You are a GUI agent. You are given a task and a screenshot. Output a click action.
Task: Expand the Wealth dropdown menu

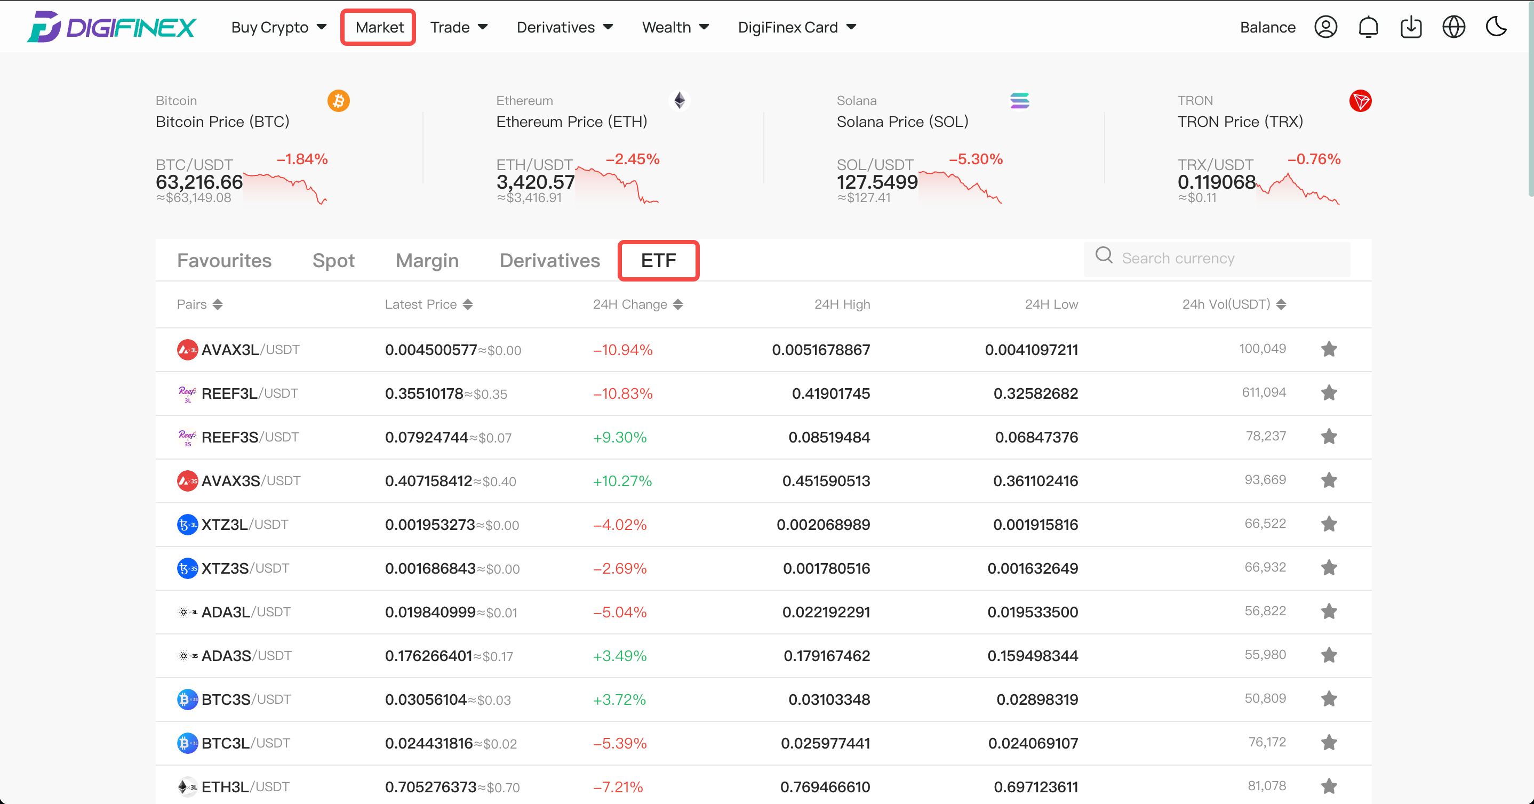[x=675, y=27]
